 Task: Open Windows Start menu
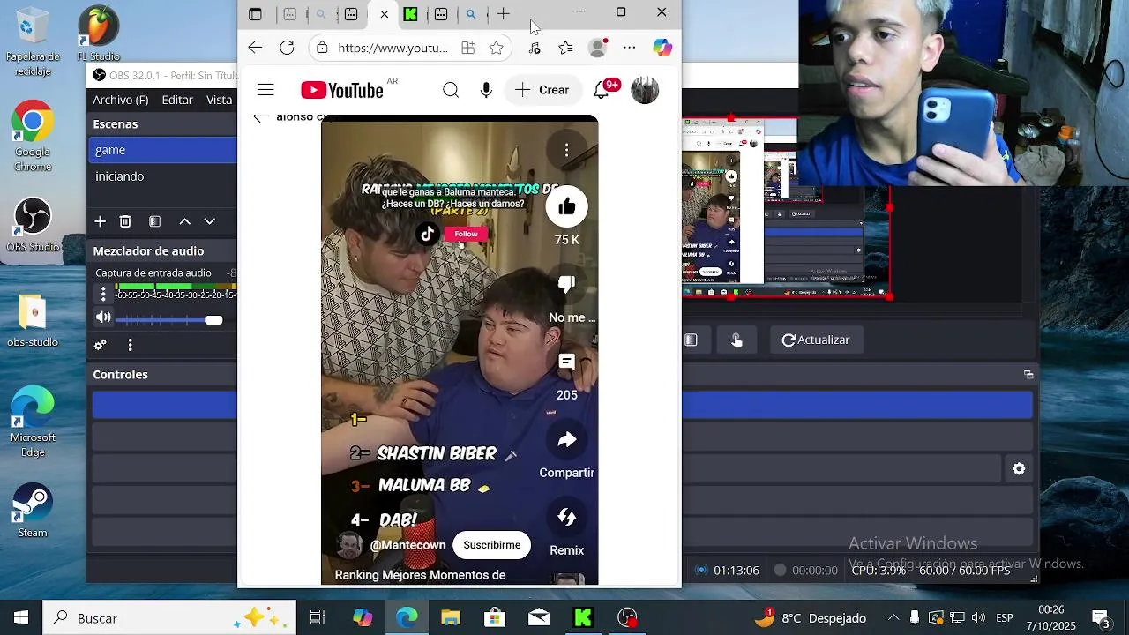pos(21,618)
